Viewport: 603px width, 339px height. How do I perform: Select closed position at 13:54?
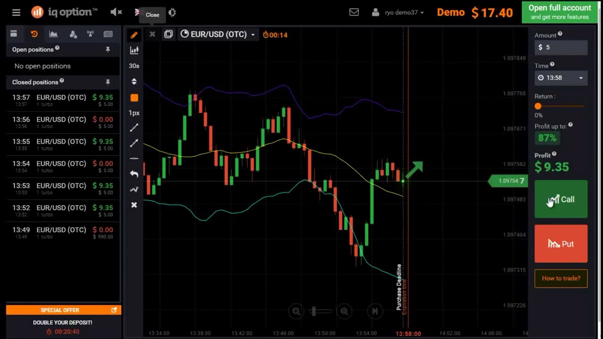click(63, 167)
